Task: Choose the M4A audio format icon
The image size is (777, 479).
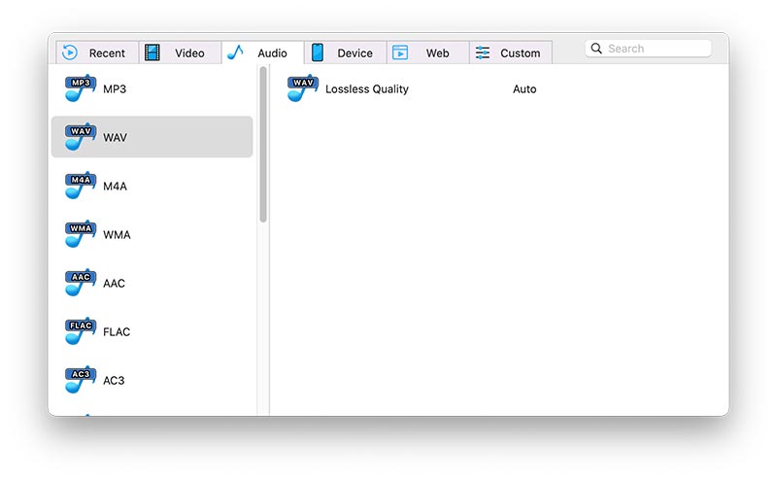Action: [81, 186]
